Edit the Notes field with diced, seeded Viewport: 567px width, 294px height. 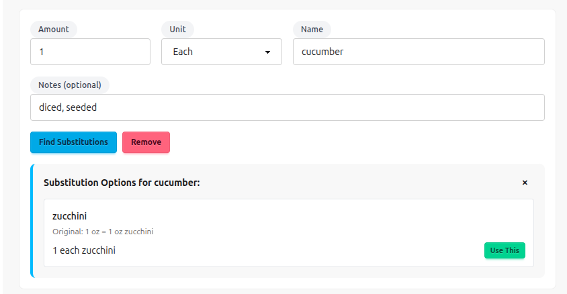click(287, 107)
